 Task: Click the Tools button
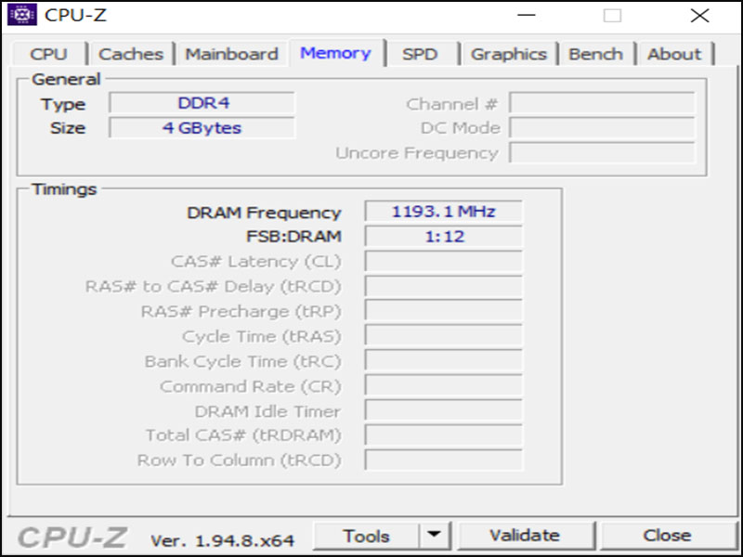point(366,537)
